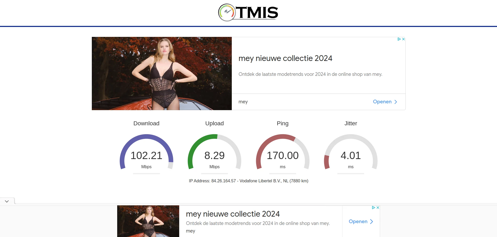Open AdChoices info on top ad

click(x=399, y=39)
